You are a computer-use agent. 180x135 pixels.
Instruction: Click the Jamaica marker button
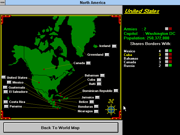pyautogui.click(x=97, y=98)
